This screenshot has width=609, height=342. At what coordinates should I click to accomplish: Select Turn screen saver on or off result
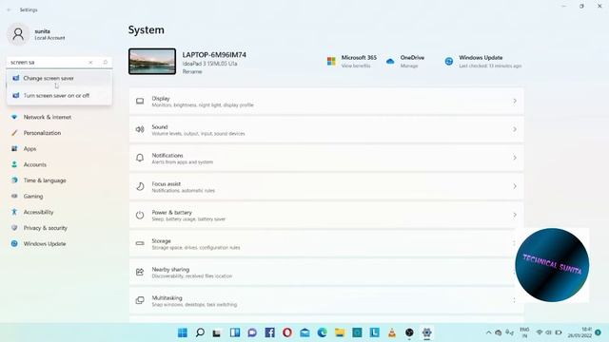59,95
